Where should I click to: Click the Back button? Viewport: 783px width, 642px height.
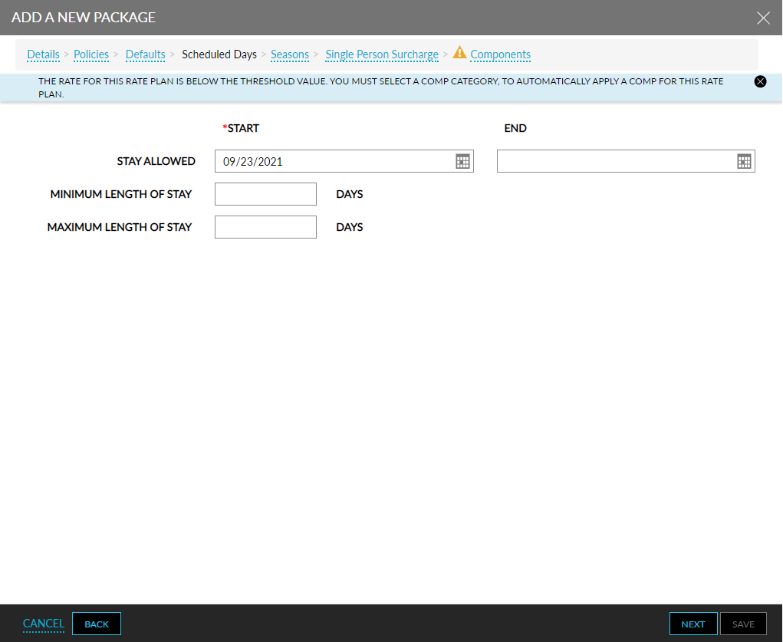click(97, 624)
